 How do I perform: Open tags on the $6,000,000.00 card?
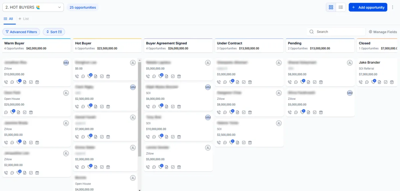pyautogui.click(x=160, y=107)
